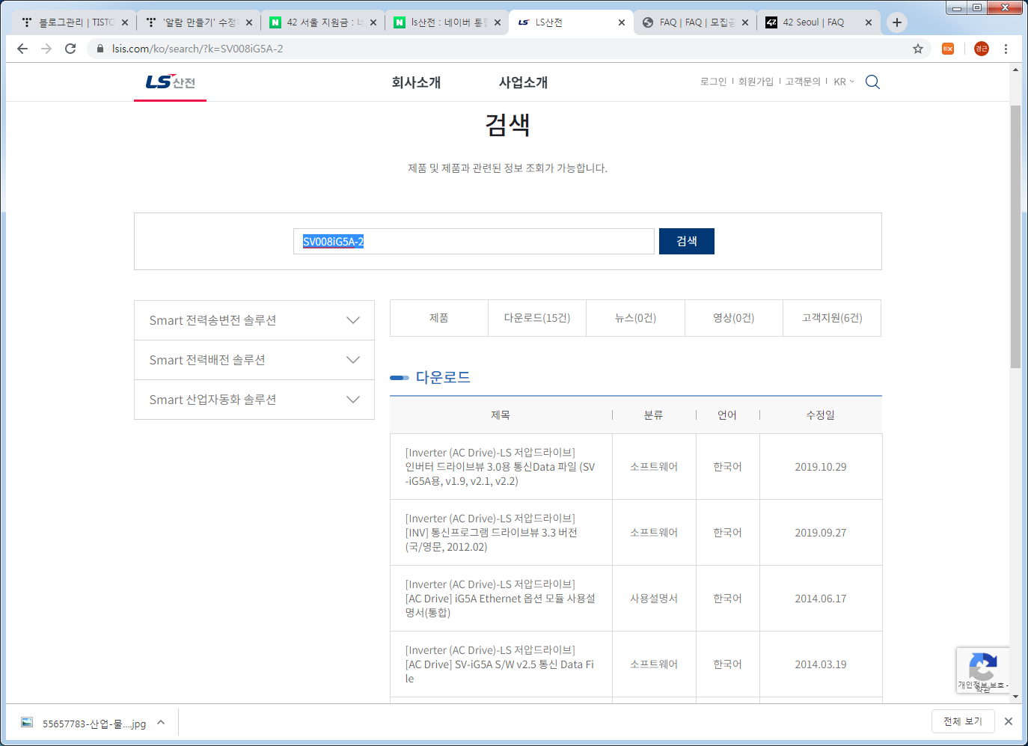Image resolution: width=1028 pixels, height=746 pixels.
Task: Click the reCAPTCHA badge
Action: pos(982,670)
